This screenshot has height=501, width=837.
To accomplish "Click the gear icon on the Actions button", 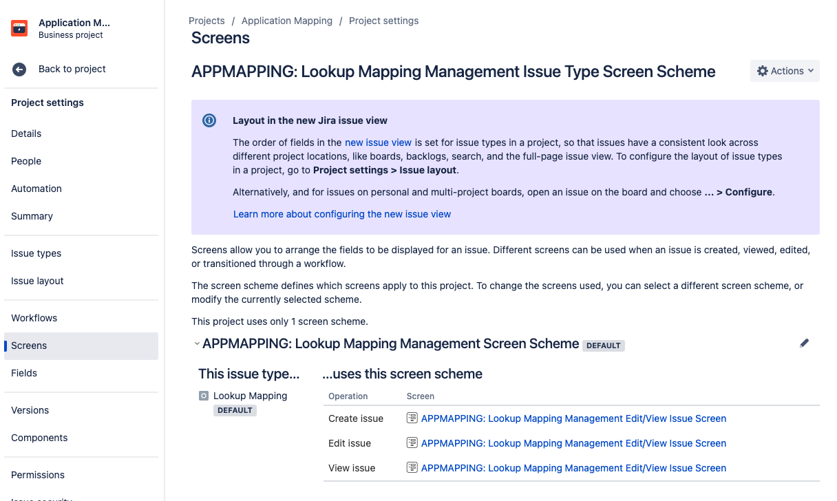I will click(762, 70).
